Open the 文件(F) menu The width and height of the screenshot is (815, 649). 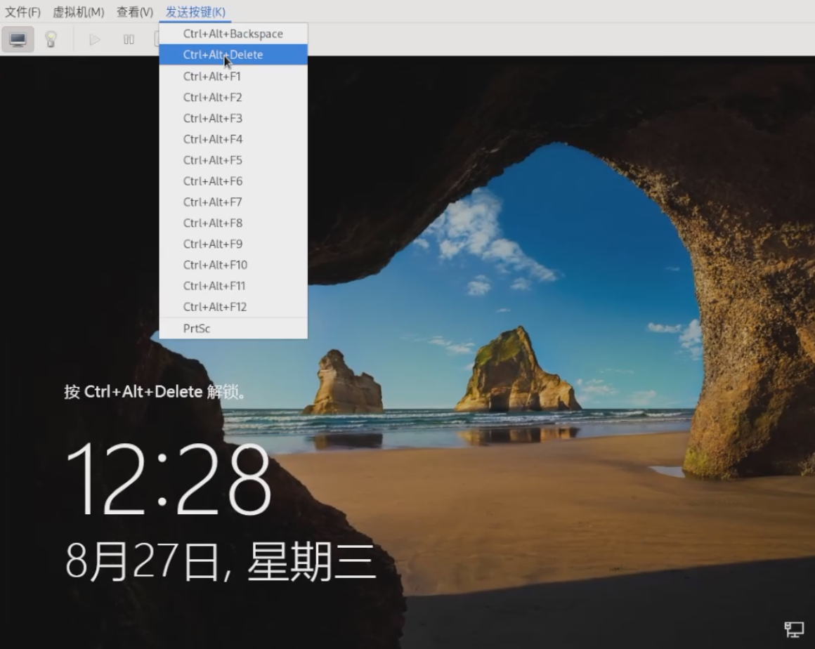23,12
